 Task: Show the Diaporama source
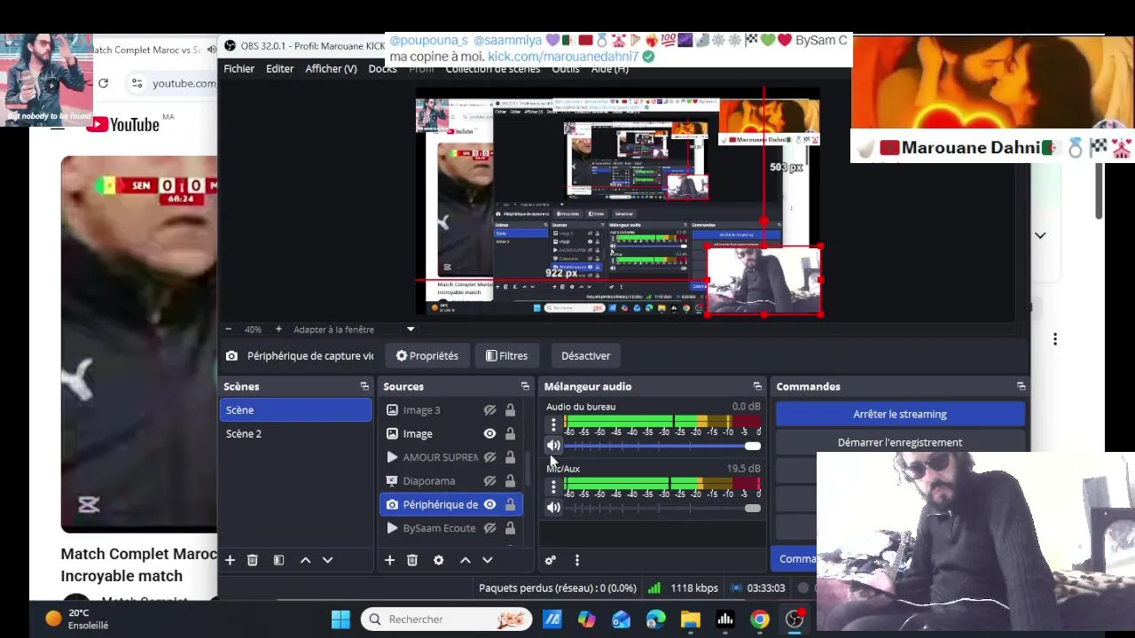(489, 481)
